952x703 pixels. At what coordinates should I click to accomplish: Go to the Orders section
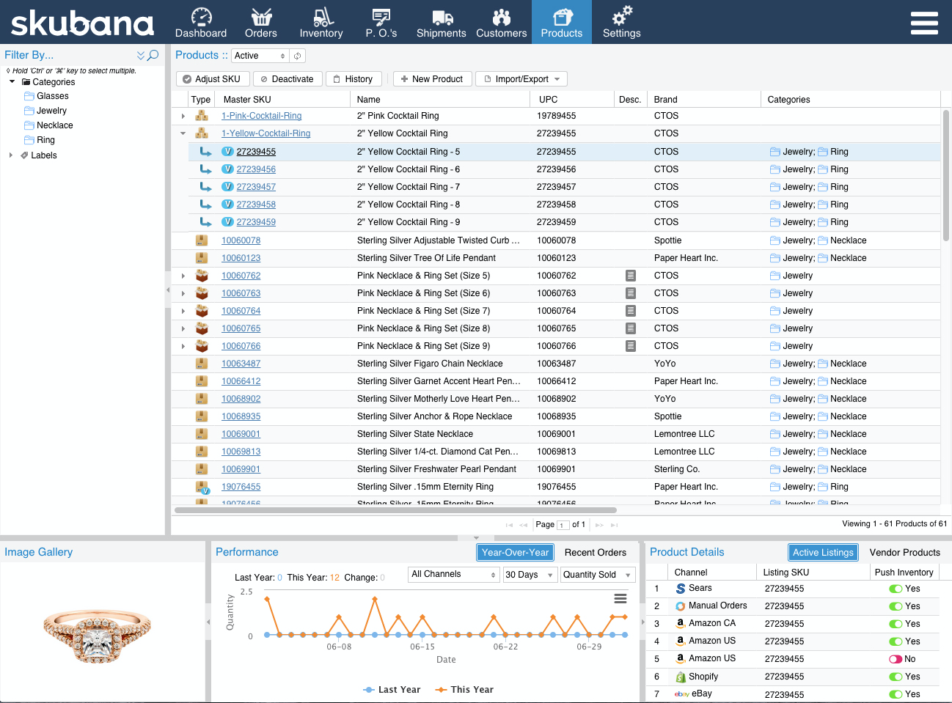tap(261, 22)
